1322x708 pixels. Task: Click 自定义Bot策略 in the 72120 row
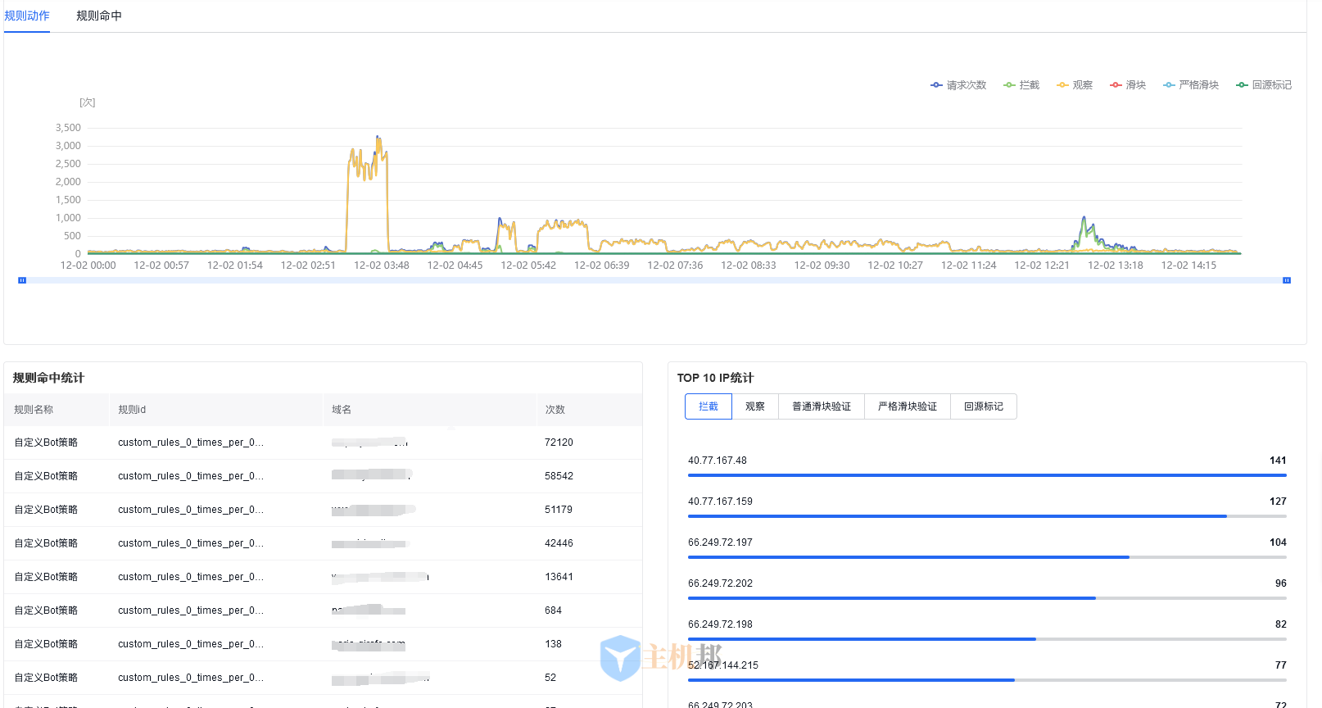(x=46, y=442)
